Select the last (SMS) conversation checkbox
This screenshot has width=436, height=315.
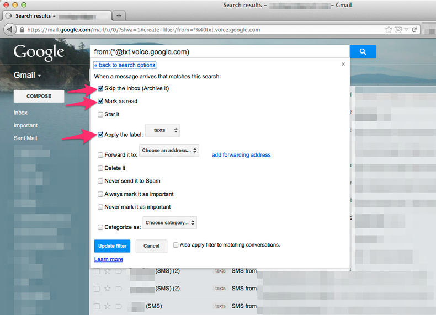click(x=97, y=306)
